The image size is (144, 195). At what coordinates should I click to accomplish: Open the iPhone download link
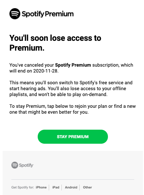tap(41, 187)
